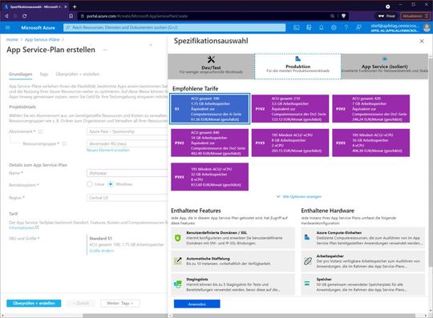This screenshot has width=433, height=318.
Task: Close the Spezifikationsauswahl panel
Action: 422,41
